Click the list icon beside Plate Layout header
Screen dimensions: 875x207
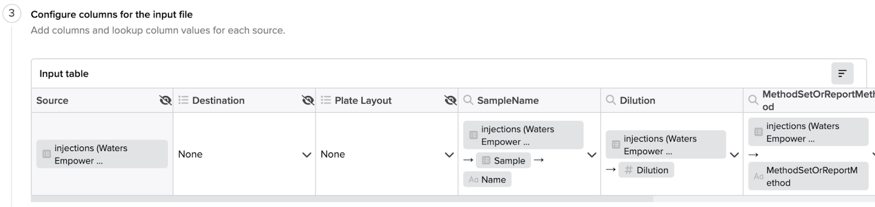[x=326, y=100]
